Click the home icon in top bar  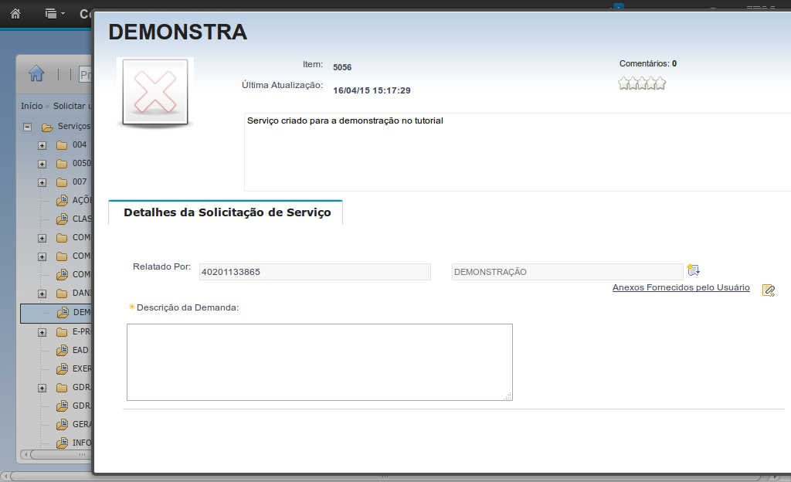click(x=15, y=13)
